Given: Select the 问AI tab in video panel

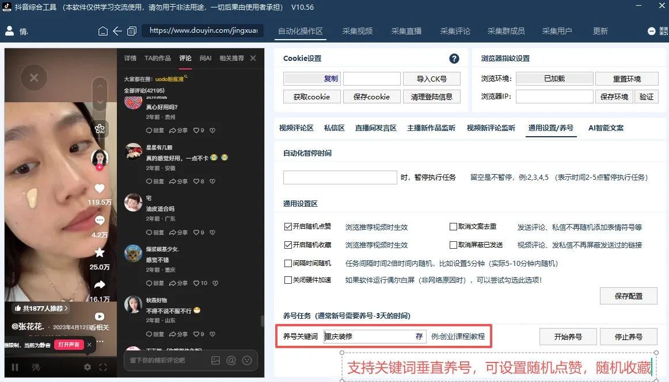Looking at the screenshot, I should pos(205,59).
